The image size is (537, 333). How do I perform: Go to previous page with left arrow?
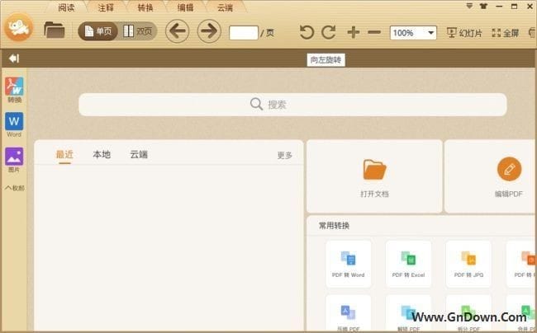178,32
